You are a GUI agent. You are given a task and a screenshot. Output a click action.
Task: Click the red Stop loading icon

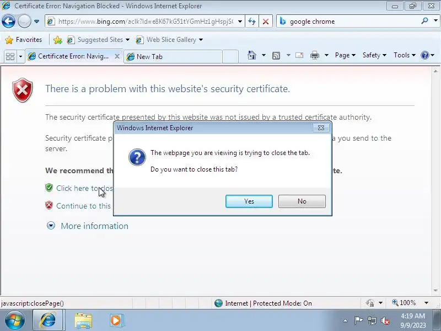[266, 22]
